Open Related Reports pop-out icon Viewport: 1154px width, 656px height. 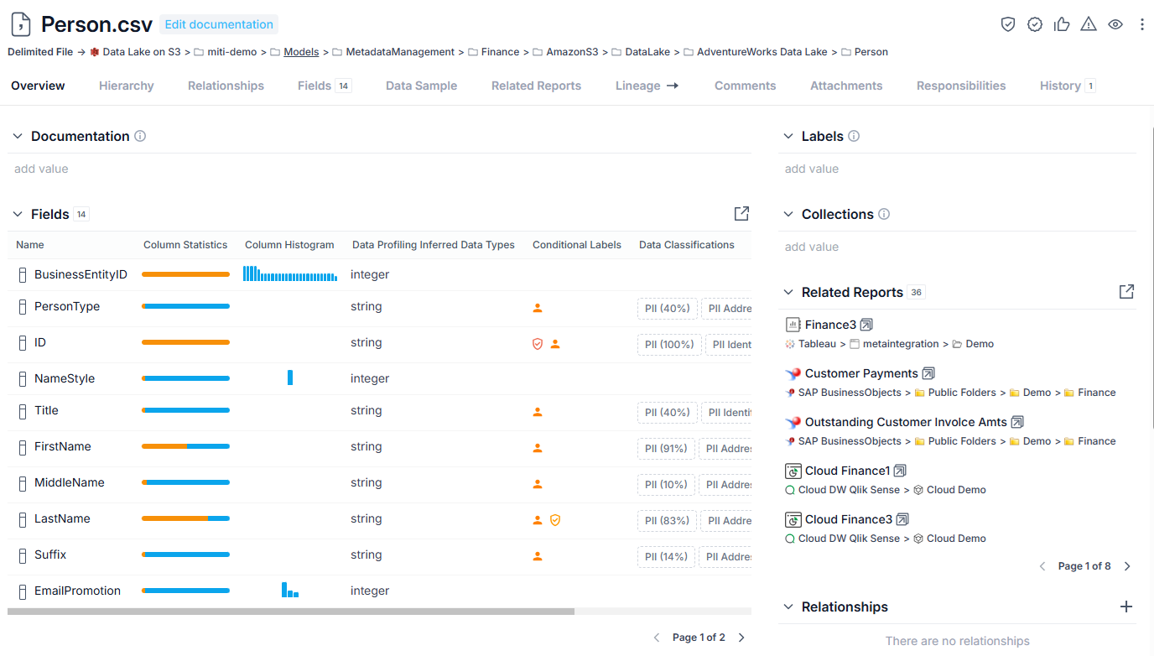click(x=1126, y=292)
